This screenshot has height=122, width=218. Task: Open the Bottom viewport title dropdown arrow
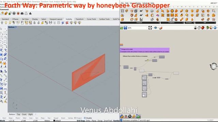[16, 27]
